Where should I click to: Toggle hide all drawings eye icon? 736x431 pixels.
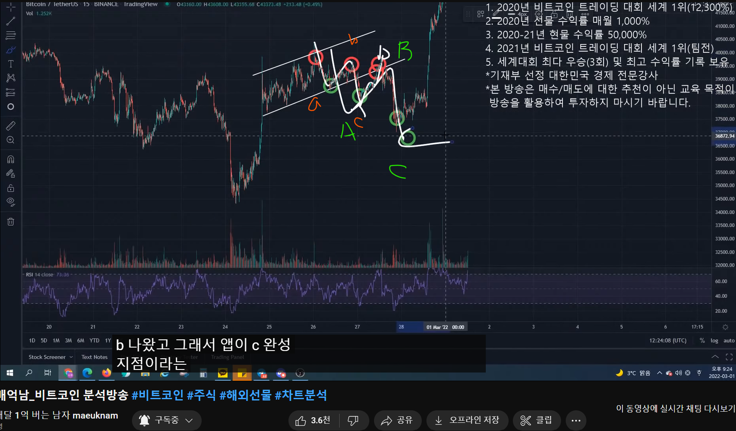click(11, 202)
